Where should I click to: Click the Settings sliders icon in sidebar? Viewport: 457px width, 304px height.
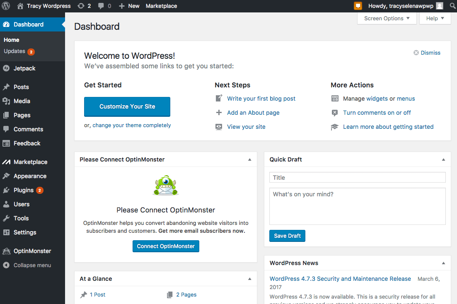pos(6,232)
